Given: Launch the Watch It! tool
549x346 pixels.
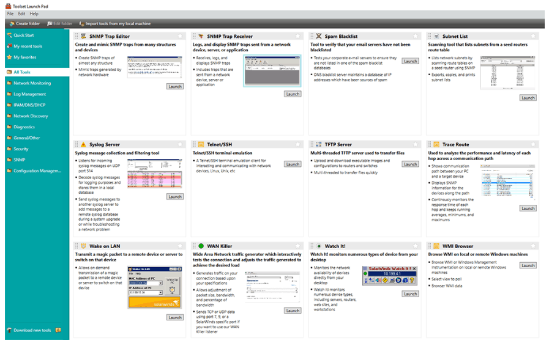Looking at the screenshot, I should (x=410, y=294).
